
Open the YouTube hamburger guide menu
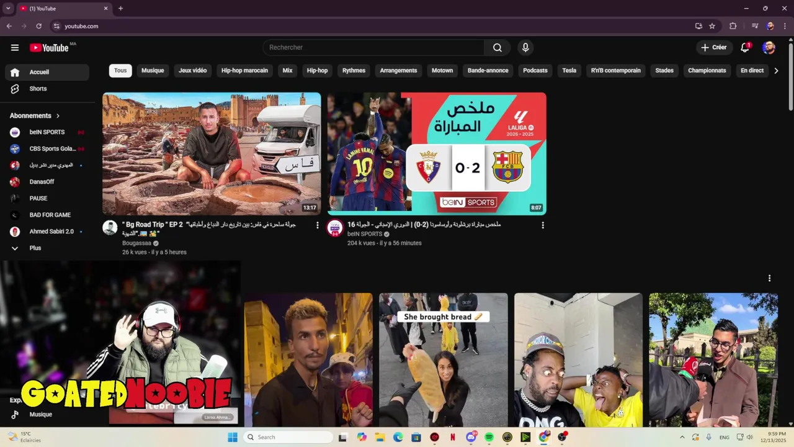pyautogui.click(x=15, y=48)
